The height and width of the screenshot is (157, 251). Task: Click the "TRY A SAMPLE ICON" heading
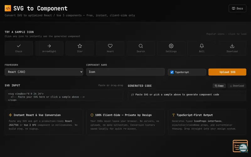19,32
